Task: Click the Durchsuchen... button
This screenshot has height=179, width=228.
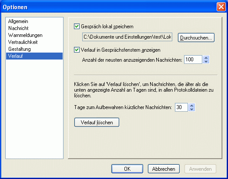Action: point(196,38)
